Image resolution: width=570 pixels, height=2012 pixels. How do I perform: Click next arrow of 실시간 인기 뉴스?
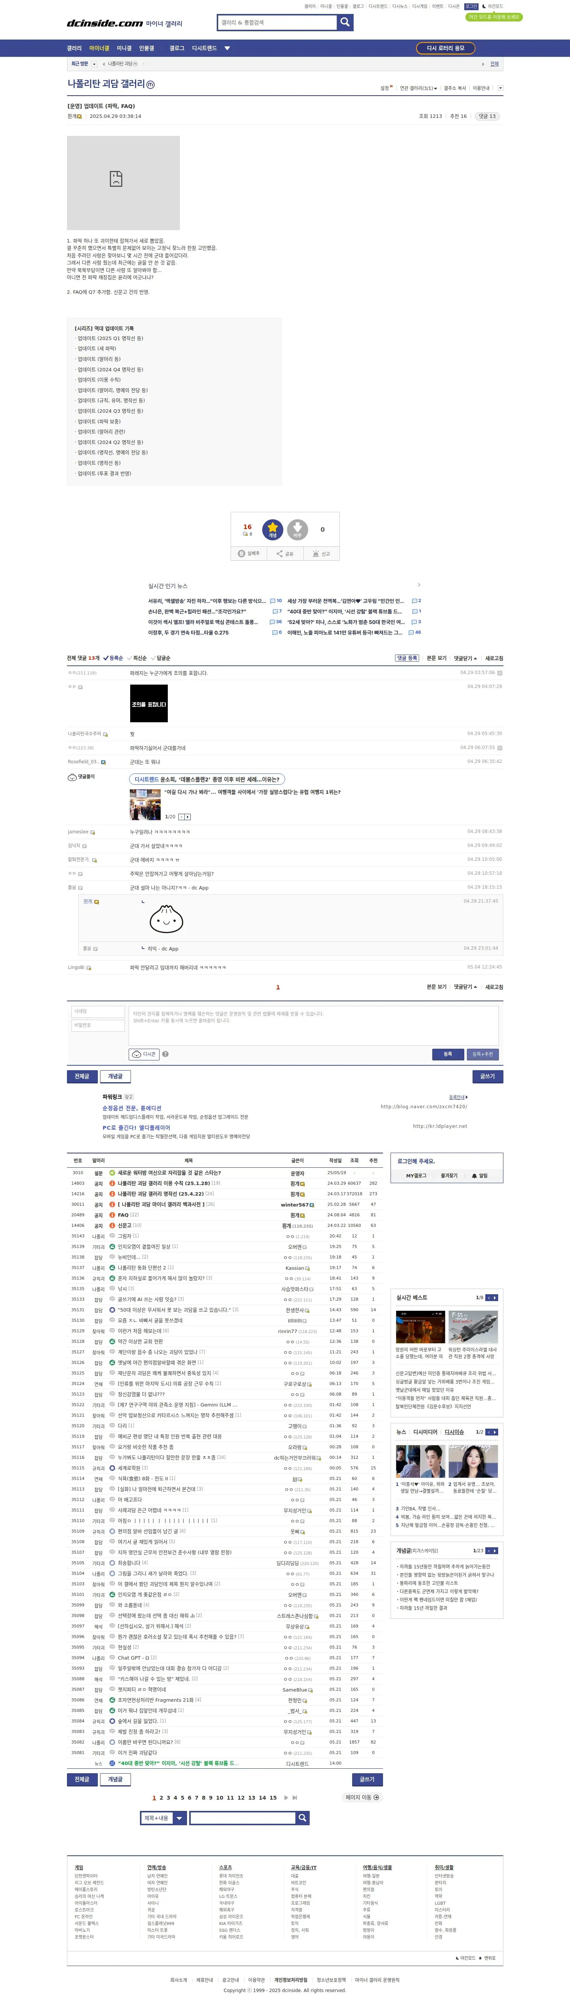coord(418,585)
